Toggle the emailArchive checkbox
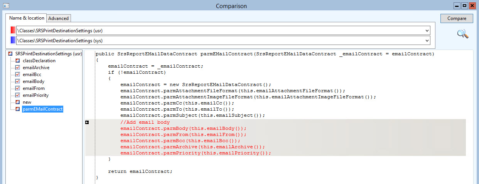The height and width of the screenshot is (184, 479). click(18, 68)
